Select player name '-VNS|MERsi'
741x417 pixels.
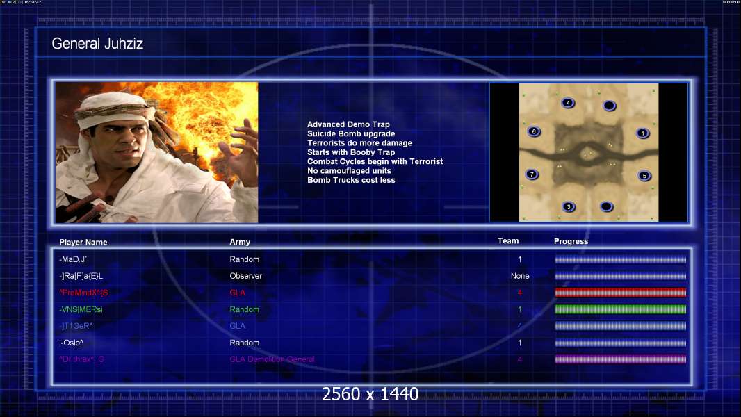point(81,309)
